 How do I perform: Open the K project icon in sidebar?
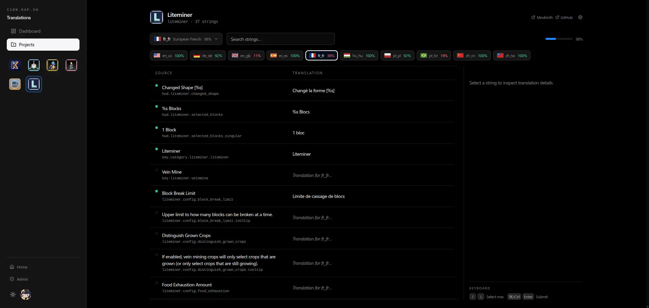(x=15, y=65)
